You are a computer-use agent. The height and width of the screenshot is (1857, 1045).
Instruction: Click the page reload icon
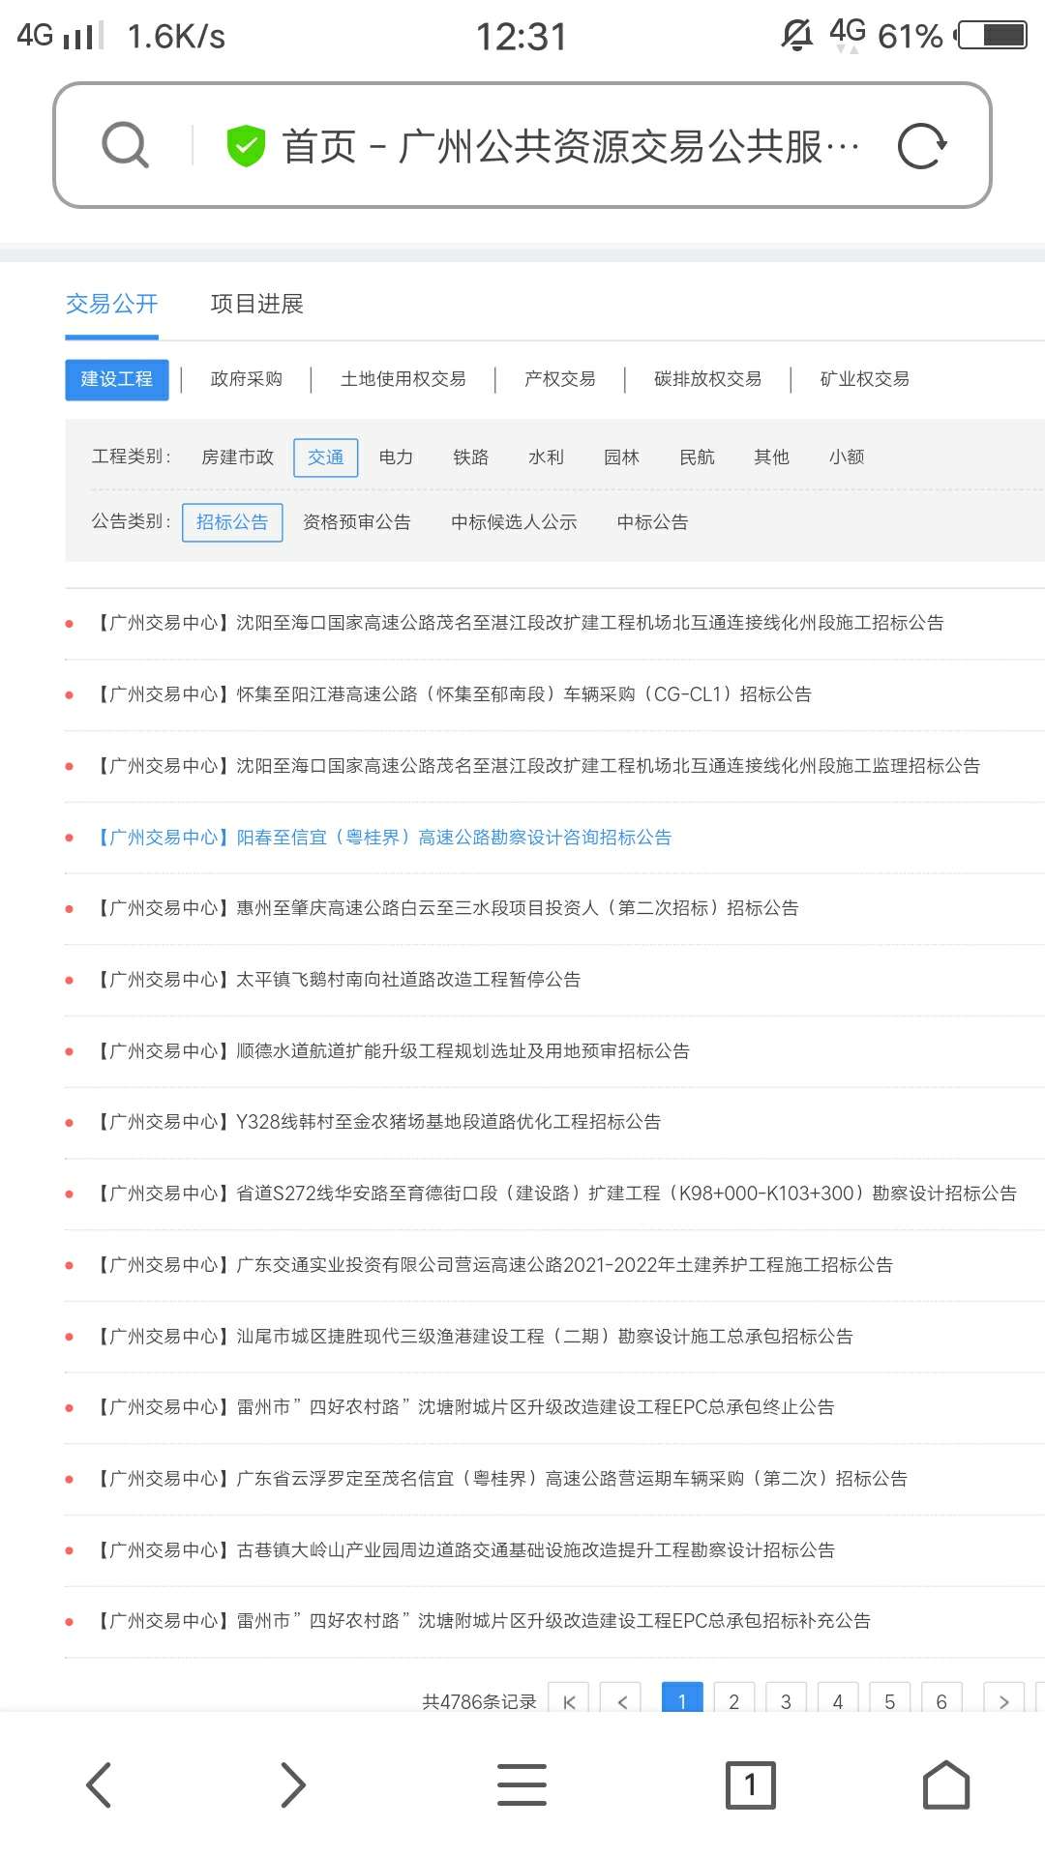921,146
